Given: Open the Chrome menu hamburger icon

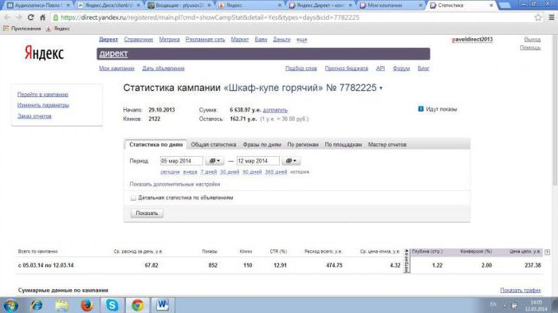Looking at the screenshot, I should coord(552,17).
